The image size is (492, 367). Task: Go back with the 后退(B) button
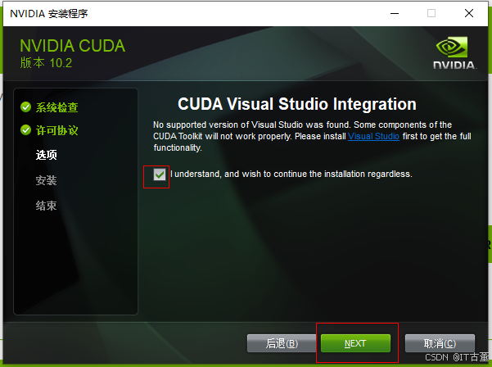point(282,343)
